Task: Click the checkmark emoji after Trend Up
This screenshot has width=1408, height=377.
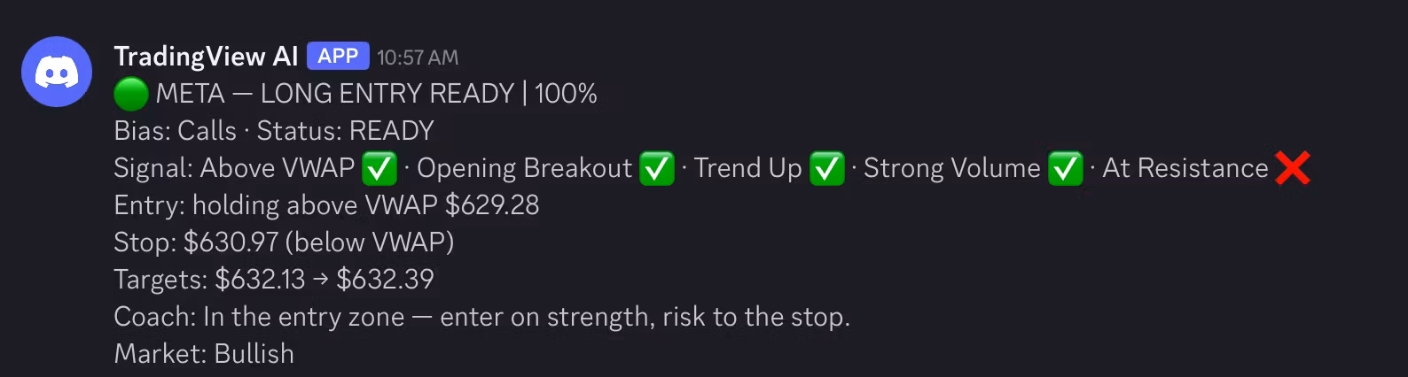Action: point(827,168)
